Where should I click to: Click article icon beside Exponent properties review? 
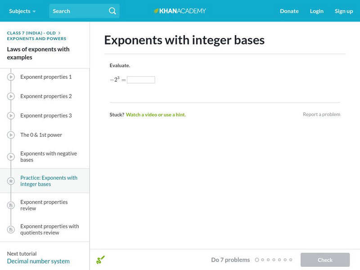pos(11,205)
